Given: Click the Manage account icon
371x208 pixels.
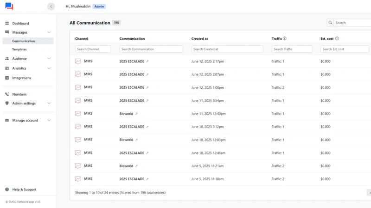Looking at the screenshot, I should coord(7,120).
